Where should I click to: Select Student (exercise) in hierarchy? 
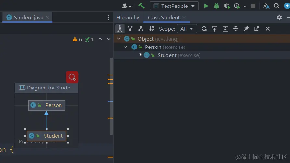(x=202, y=55)
